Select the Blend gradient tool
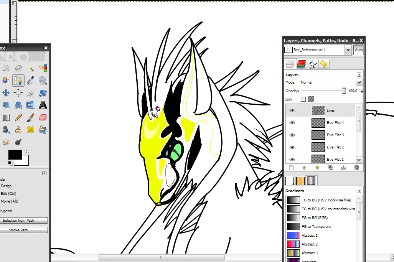Image resolution: width=394 pixels, height=262 pixels. 6,117
